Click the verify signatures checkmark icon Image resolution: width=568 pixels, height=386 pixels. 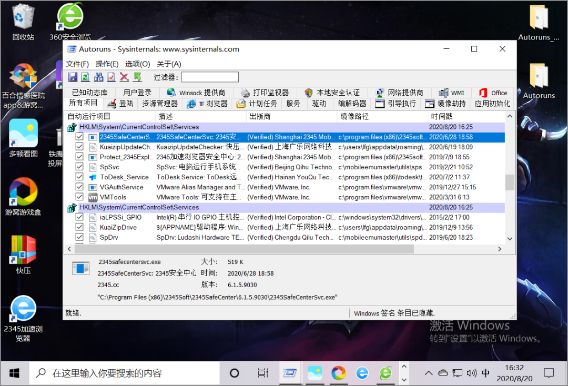[x=111, y=77]
